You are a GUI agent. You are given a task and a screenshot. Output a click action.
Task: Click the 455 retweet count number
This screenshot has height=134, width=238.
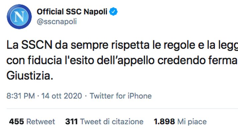17,122
